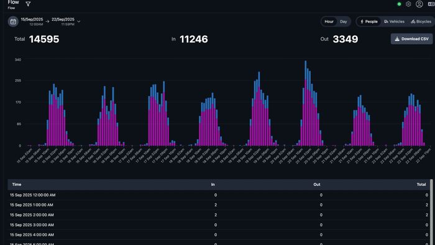Click the In count 11246
Screen dimensions: 435x245
194,39
